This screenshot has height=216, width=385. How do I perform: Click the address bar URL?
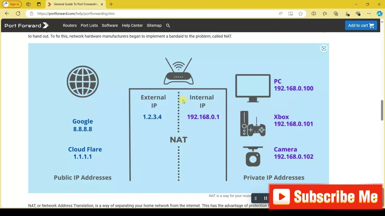pyautogui.click(x=76, y=13)
